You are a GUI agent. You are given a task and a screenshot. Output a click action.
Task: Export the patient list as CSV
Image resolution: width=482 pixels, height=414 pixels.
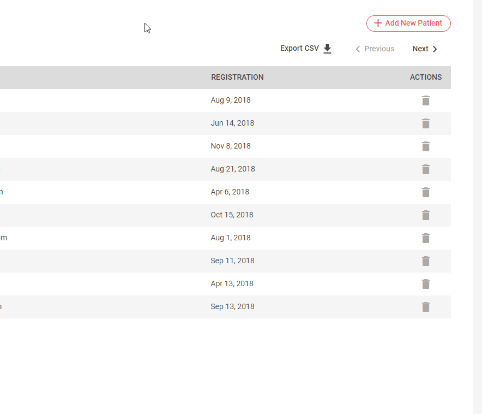pos(300,49)
